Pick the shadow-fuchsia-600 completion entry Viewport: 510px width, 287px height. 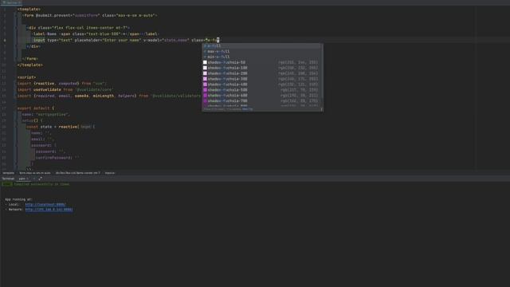pyautogui.click(x=262, y=96)
